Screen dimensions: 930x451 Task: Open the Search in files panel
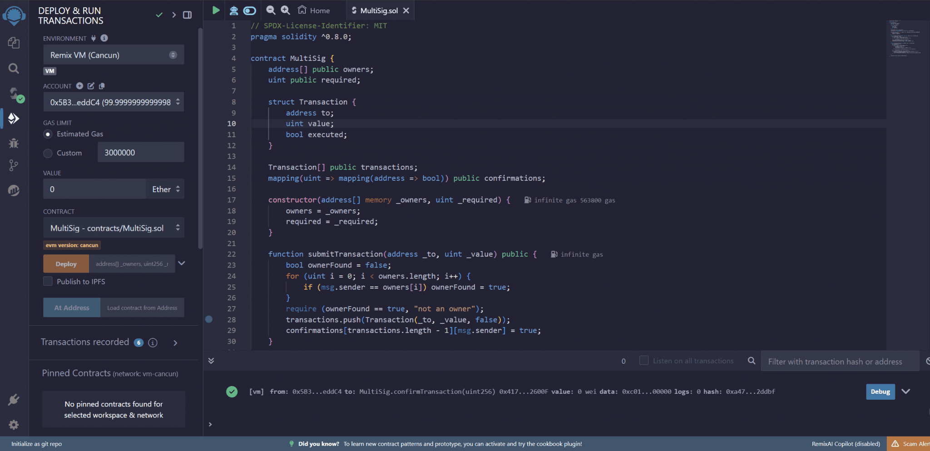click(x=14, y=69)
